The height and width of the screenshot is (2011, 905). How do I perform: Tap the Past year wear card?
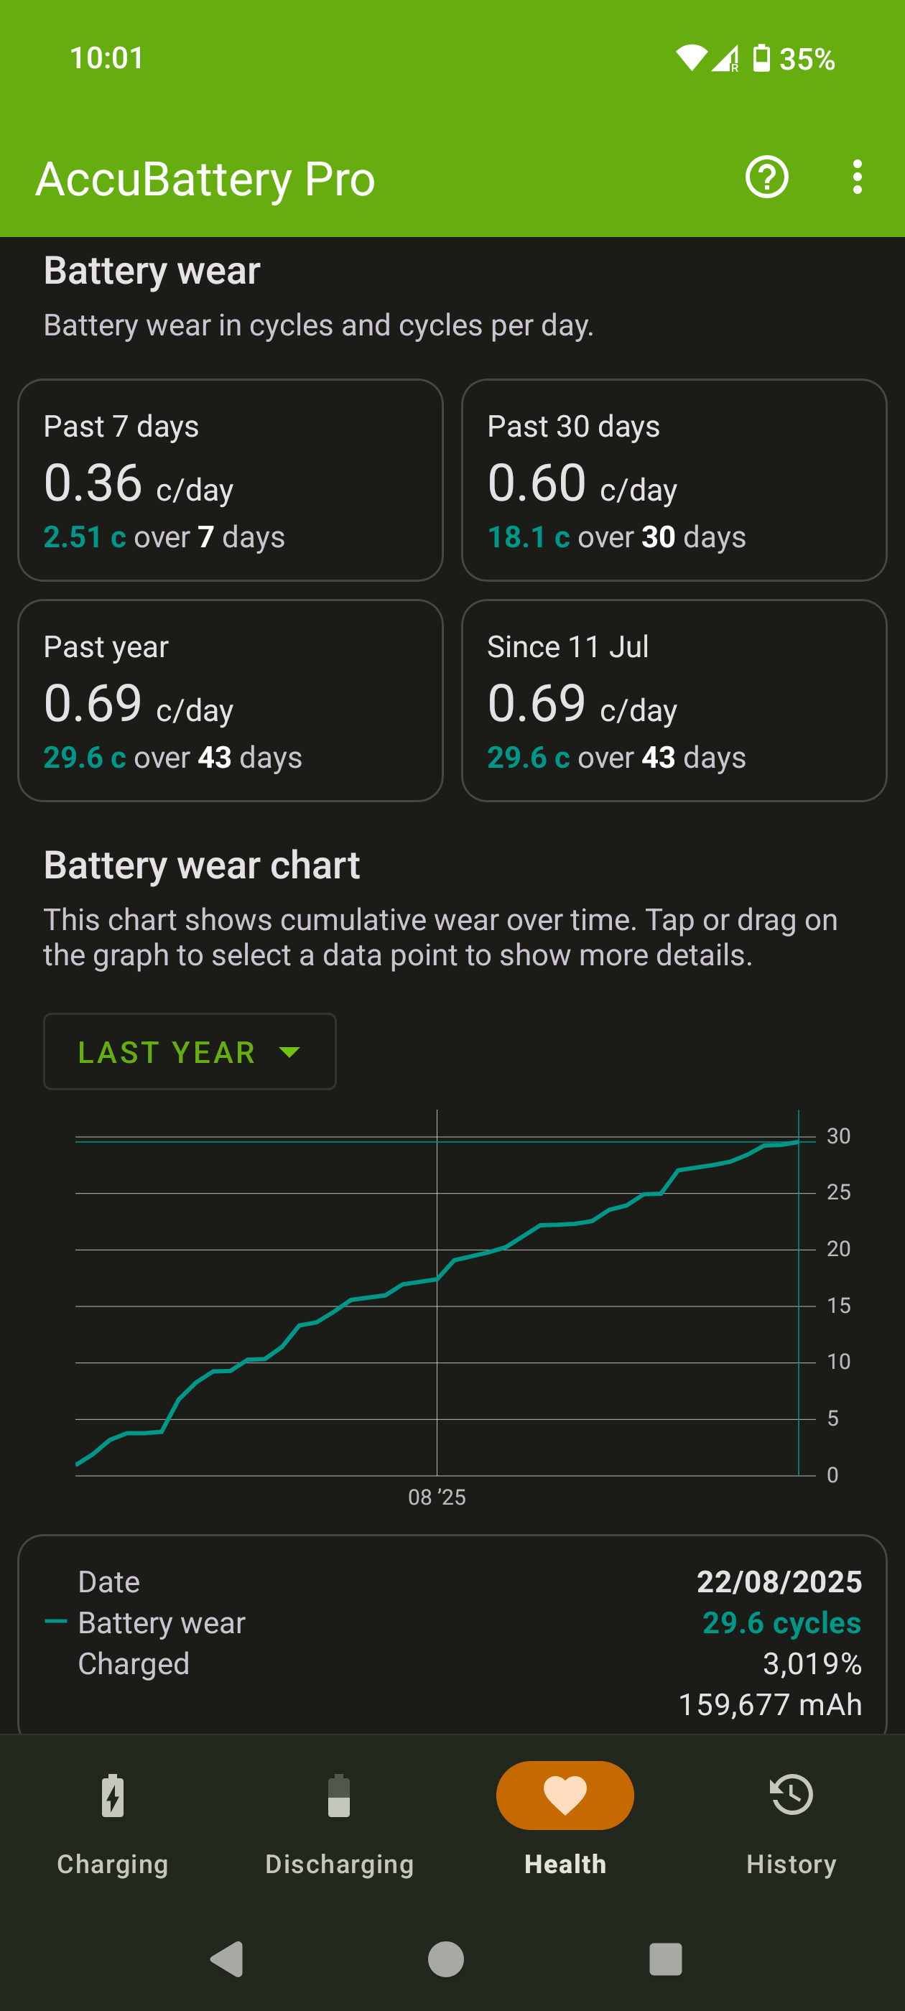tap(231, 700)
